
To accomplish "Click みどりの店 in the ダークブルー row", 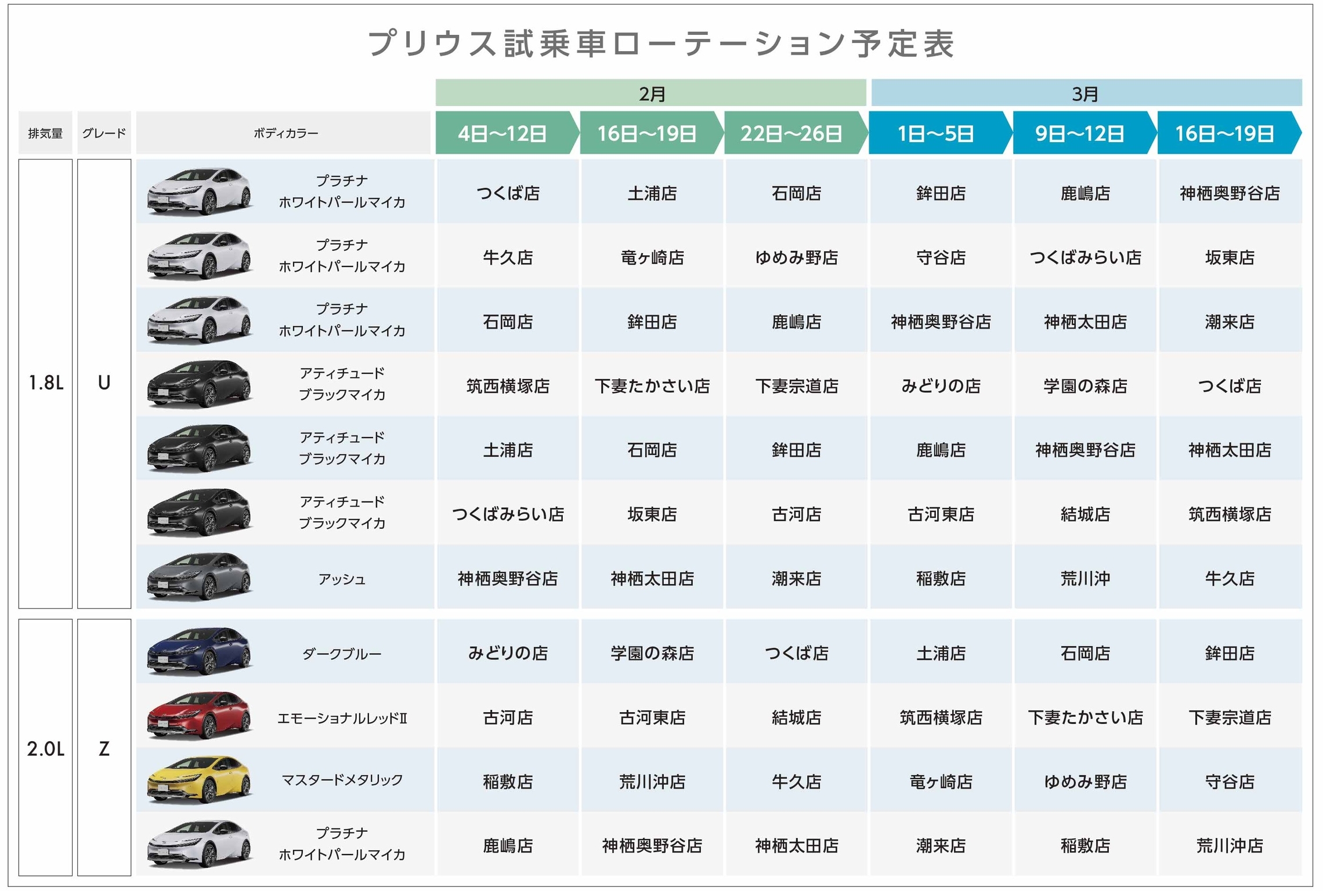I will coord(508,654).
